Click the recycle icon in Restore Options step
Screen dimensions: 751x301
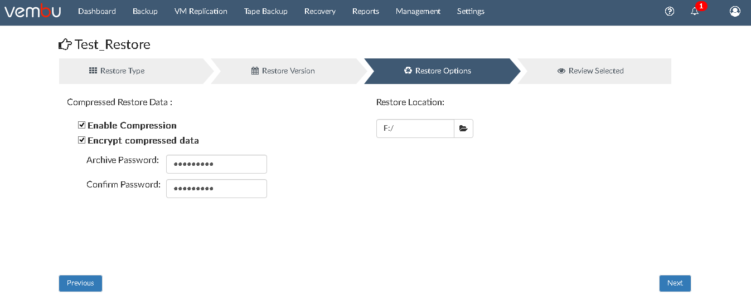point(408,71)
